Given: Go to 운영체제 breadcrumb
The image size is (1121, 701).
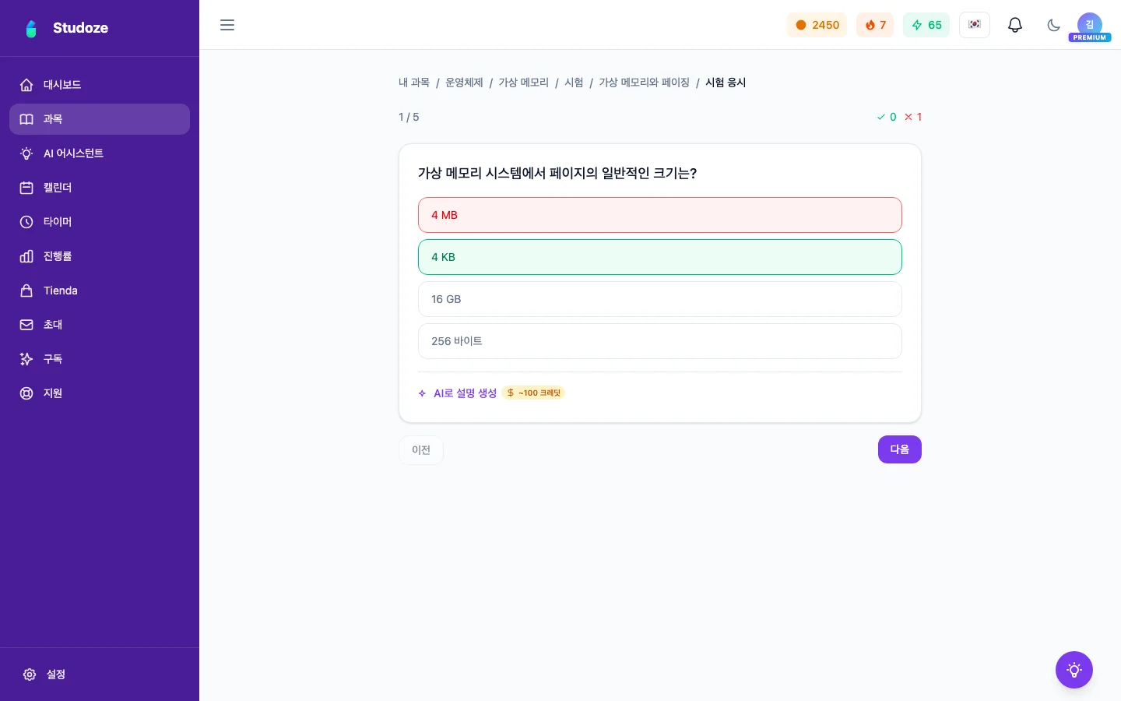Looking at the screenshot, I should point(464,83).
